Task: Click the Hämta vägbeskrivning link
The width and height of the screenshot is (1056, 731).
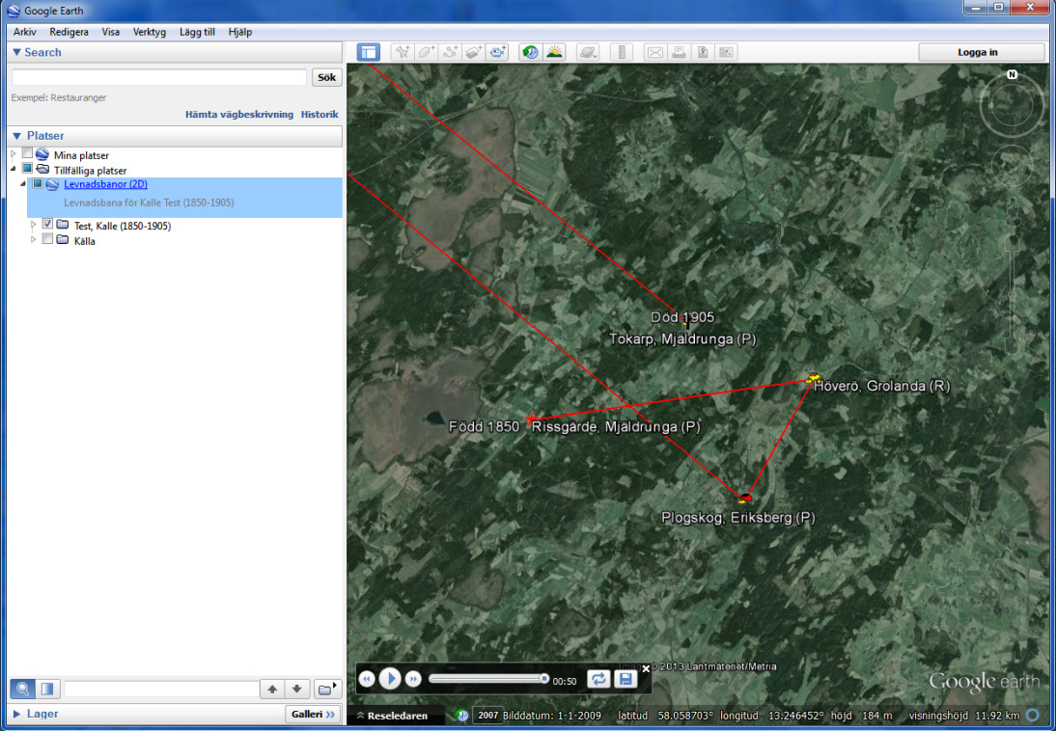Action: pyautogui.click(x=239, y=115)
